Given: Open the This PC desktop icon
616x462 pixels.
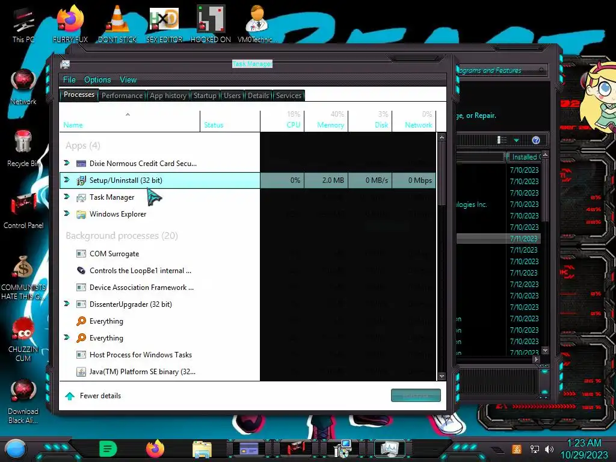Looking at the screenshot, I should pyautogui.click(x=23, y=24).
